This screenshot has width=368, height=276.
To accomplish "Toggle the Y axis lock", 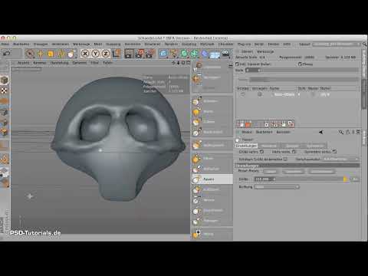I will point(95,54).
